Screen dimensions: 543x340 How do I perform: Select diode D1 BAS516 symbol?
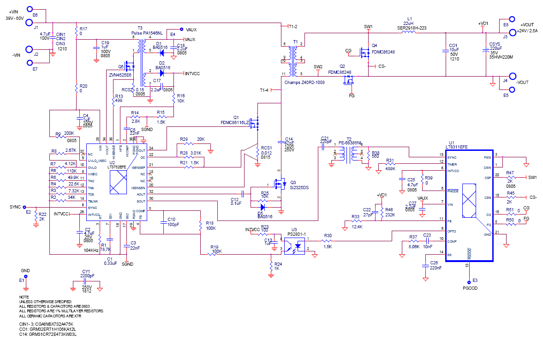coord(161,53)
